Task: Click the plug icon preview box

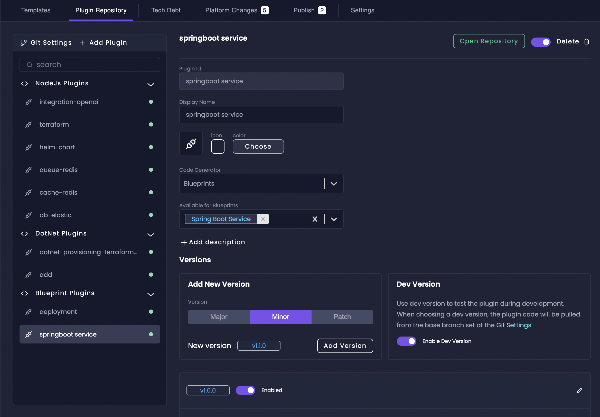Action: tap(191, 143)
